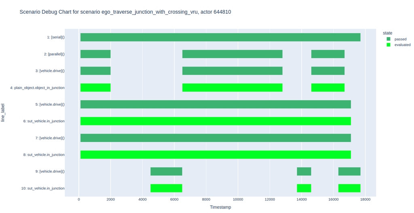Click the Scenario Debug Chart title text
This screenshot has width=414, height=213.
(x=125, y=12)
